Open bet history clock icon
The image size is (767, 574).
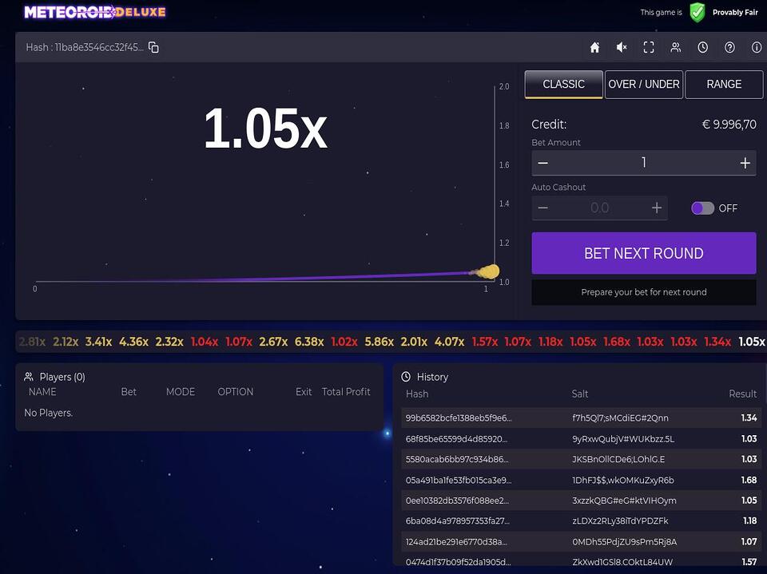[x=703, y=47]
